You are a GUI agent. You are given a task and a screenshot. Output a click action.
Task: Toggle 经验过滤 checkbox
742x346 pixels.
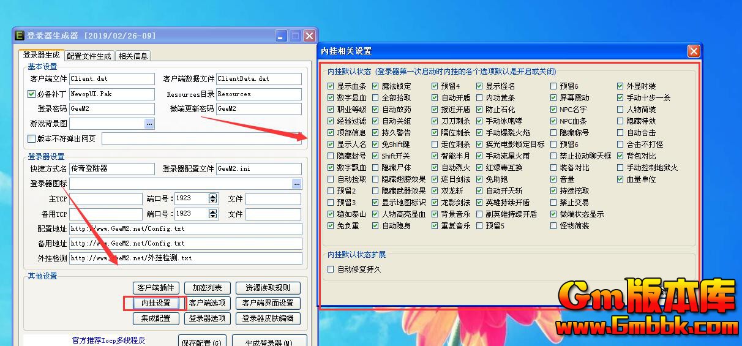pyautogui.click(x=331, y=121)
